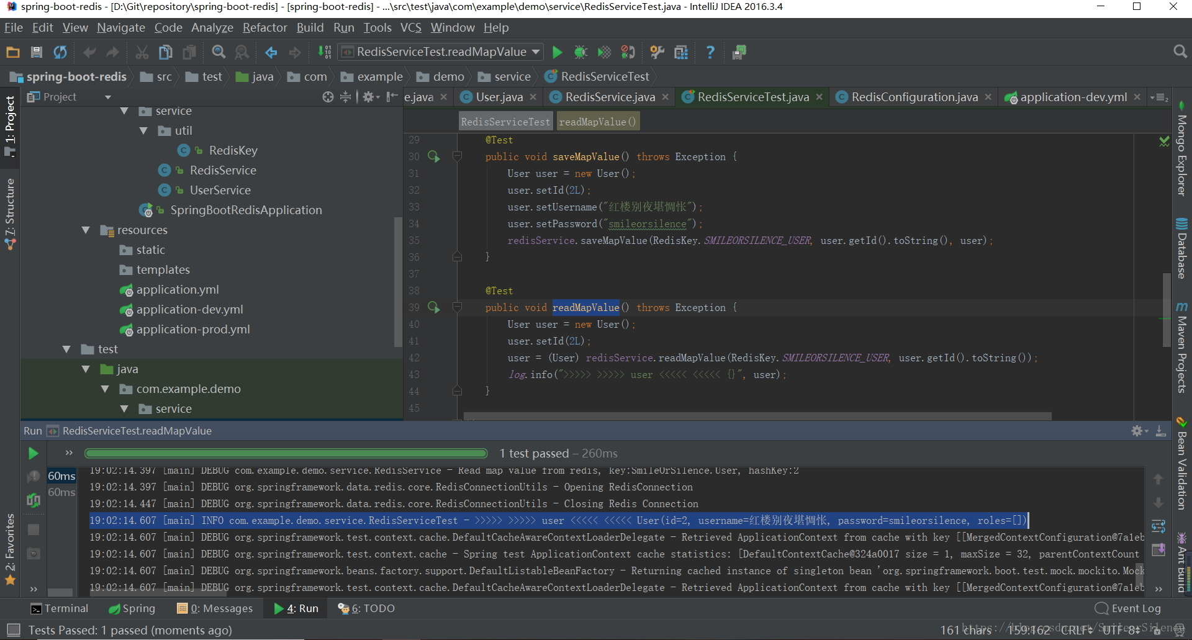Click the Debug bug icon
1192x640 pixels.
[580, 52]
